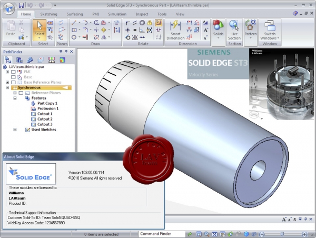Select the Line draw tool

tap(74, 23)
